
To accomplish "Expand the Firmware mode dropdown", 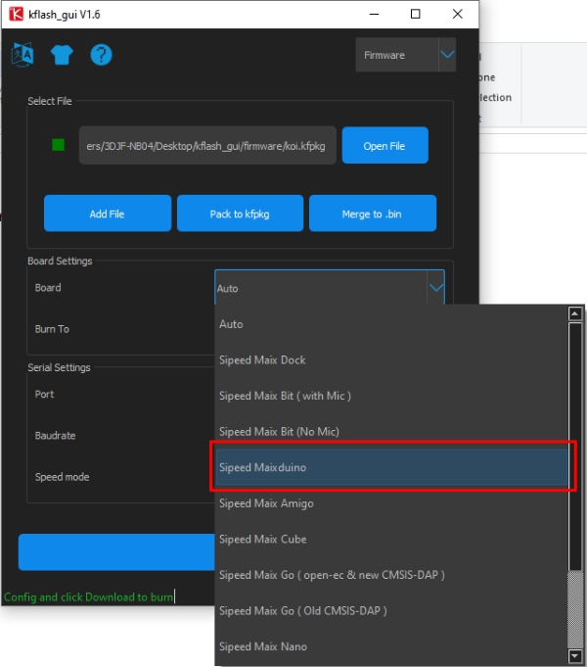I will coord(446,55).
